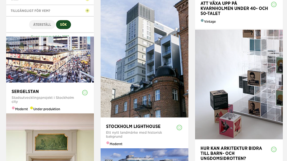Click the green SÖK search button

63,25
